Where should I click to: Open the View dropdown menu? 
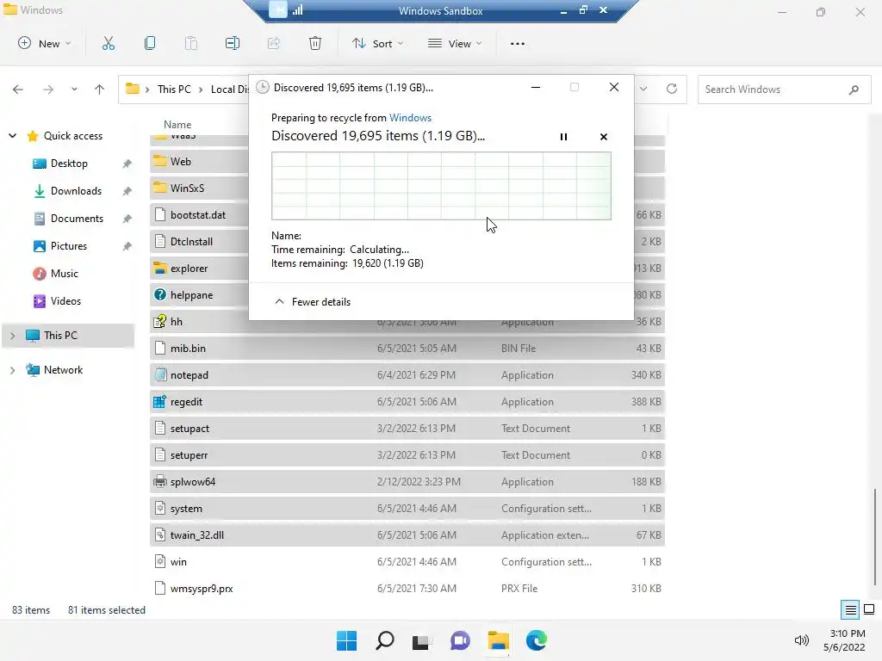[x=455, y=43]
